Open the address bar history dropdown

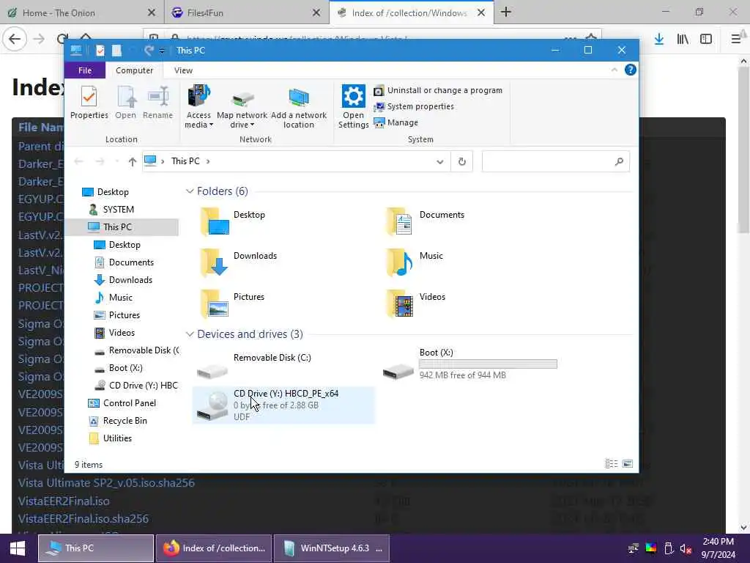[439, 161]
